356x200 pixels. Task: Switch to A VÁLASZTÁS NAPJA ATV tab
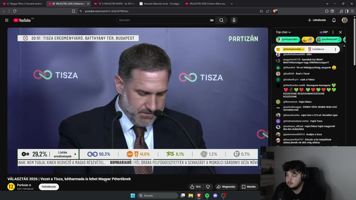tap(114, 4)
